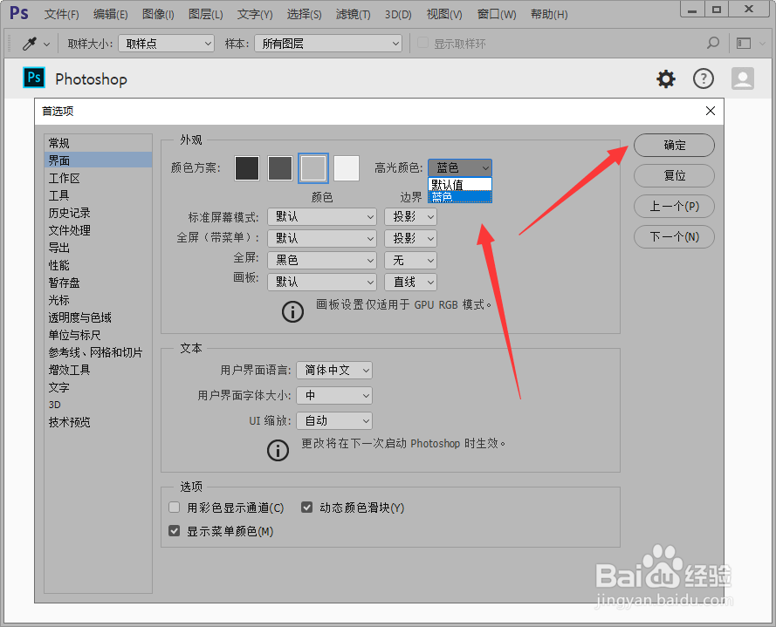The height and width of the screenshot is (627, 776).
Task: Open the 滤镜(T) menu
Action: (353, 14)
